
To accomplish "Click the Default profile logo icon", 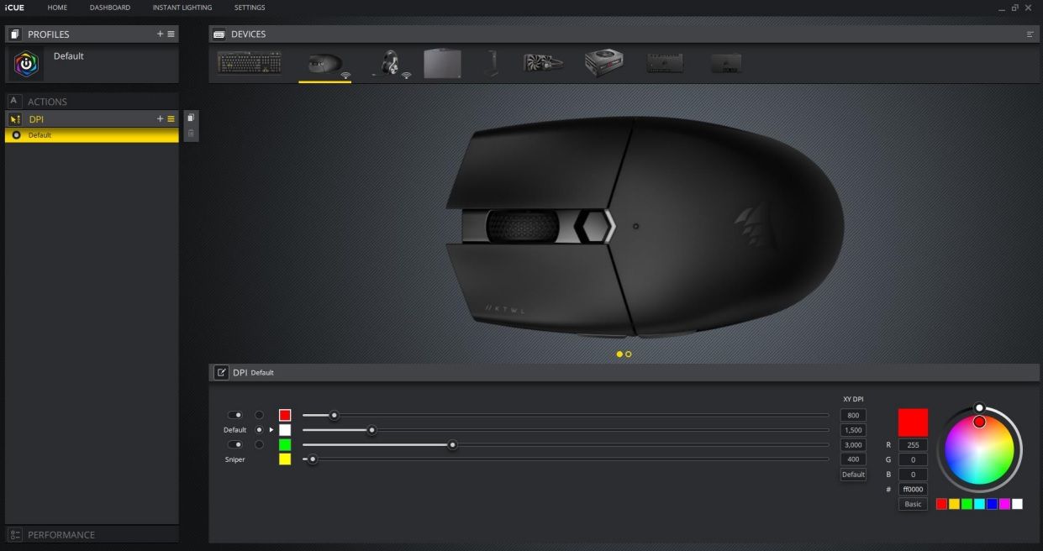I will point(27,63).
